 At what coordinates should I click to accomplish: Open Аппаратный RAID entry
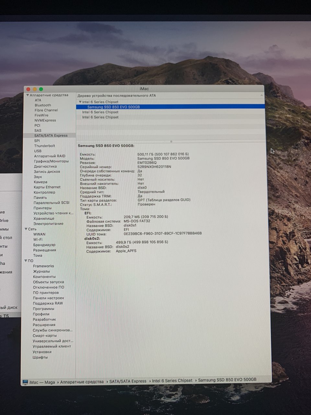pyautogui.click(x=50, y=156)
